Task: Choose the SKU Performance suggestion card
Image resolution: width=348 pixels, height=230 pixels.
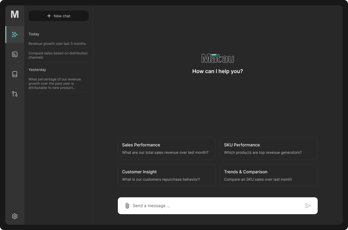Action: point(269,148)
